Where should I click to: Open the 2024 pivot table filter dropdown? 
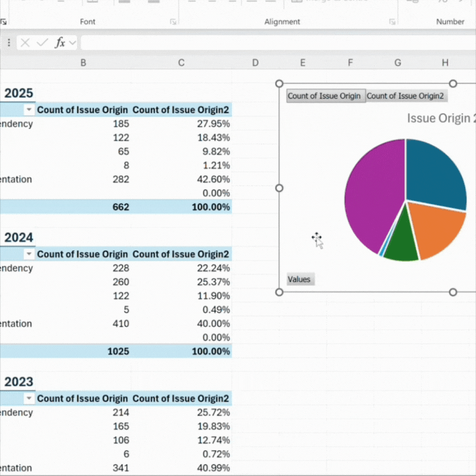point(29,255)
